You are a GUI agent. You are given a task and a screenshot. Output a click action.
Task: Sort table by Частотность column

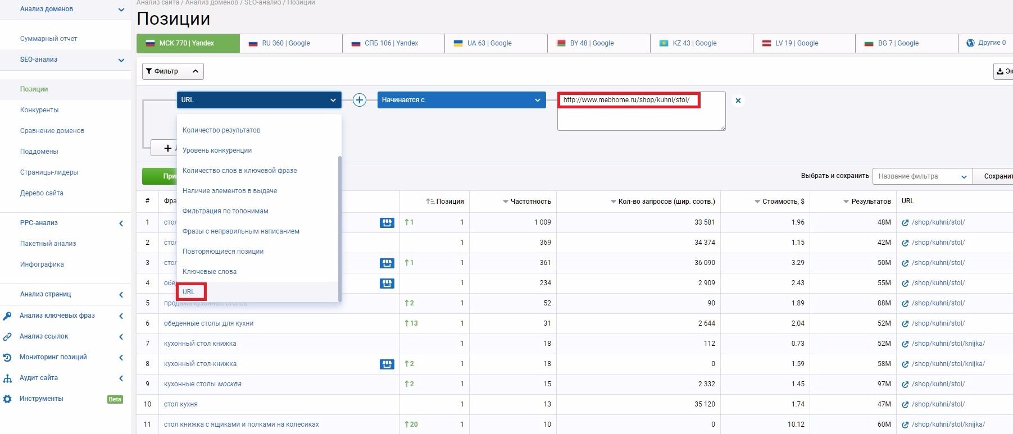pyautogui.click(x=526, y=202)
